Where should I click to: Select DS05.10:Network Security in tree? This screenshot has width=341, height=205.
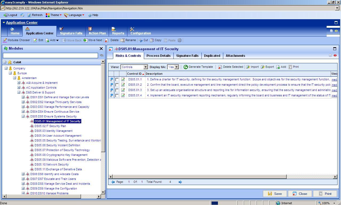click(x=52, y=164)
